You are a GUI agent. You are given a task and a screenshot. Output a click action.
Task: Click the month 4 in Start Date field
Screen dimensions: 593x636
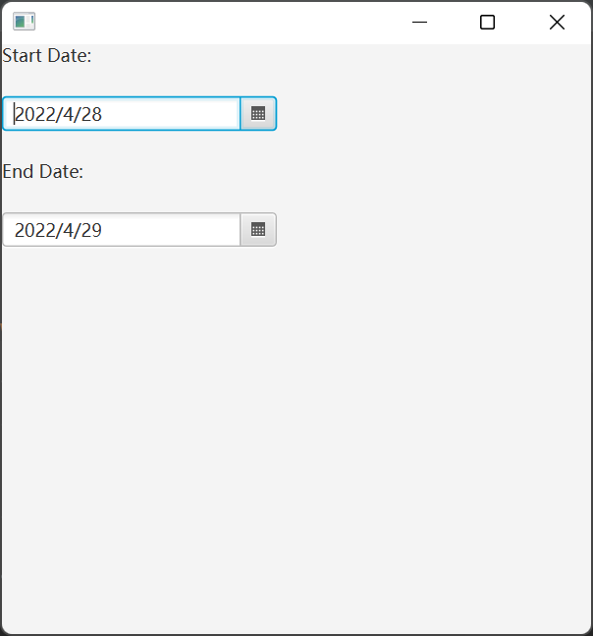coord(68,114)
